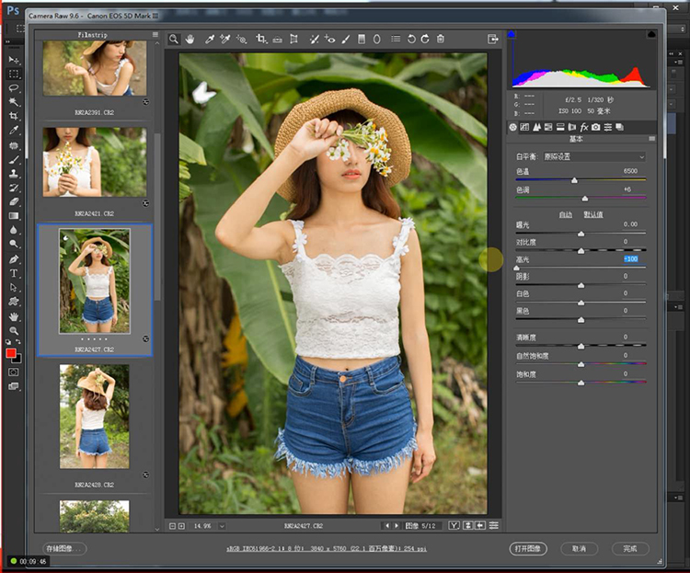This screenshot has width=690, height=573.
Task: Select the Straighten tool
Action: [277, 40]
